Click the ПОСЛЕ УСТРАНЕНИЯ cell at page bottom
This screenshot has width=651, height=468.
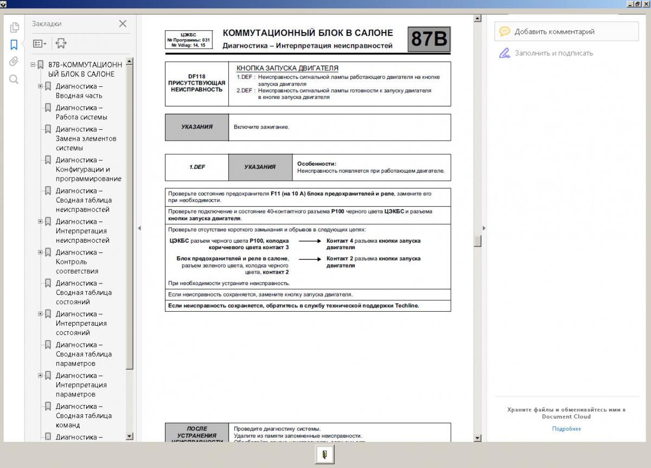tap(197, 432)
